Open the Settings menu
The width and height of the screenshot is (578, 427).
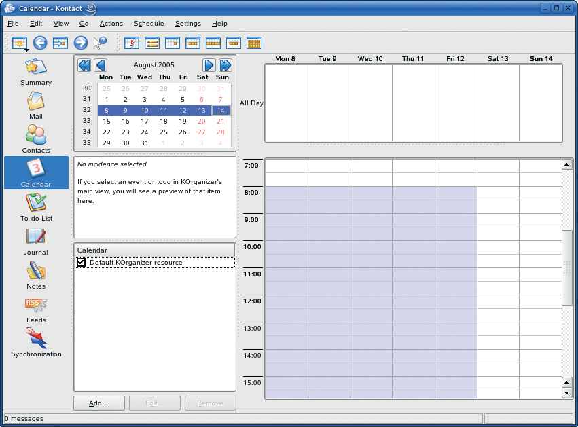(x=188, y=24)
